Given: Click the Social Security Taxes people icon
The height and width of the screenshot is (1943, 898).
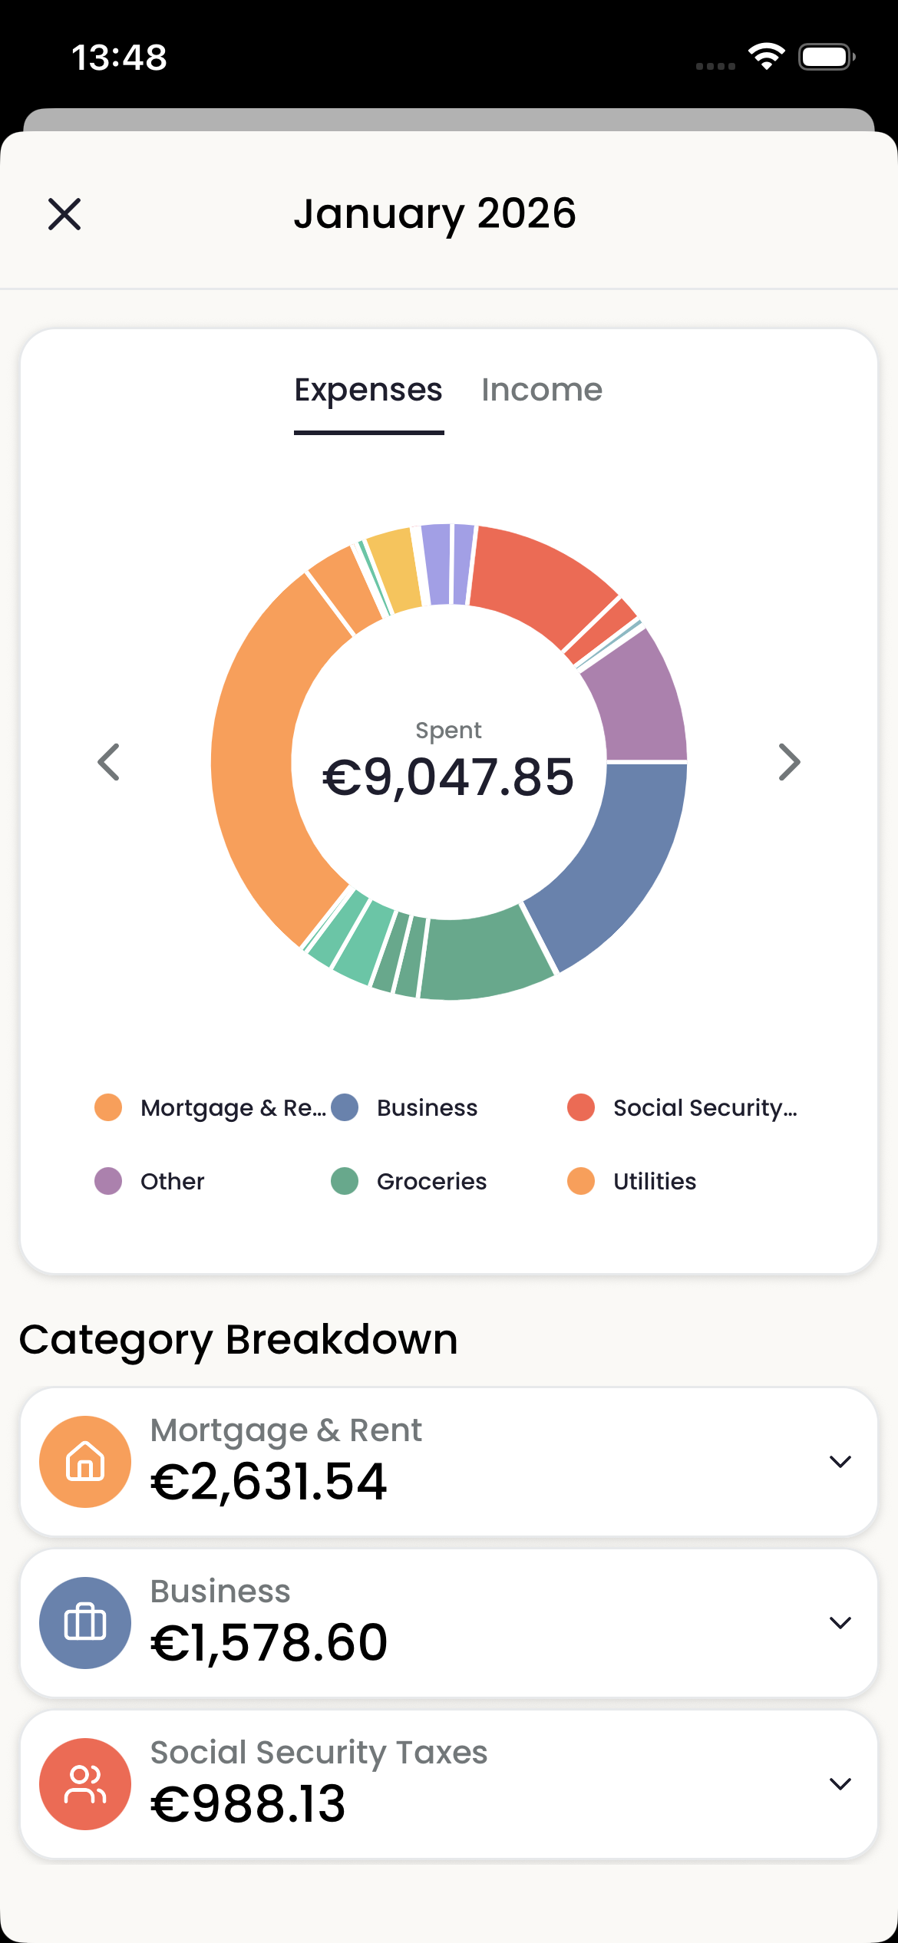Looking at the screenshot, I should coord(84,1784).
